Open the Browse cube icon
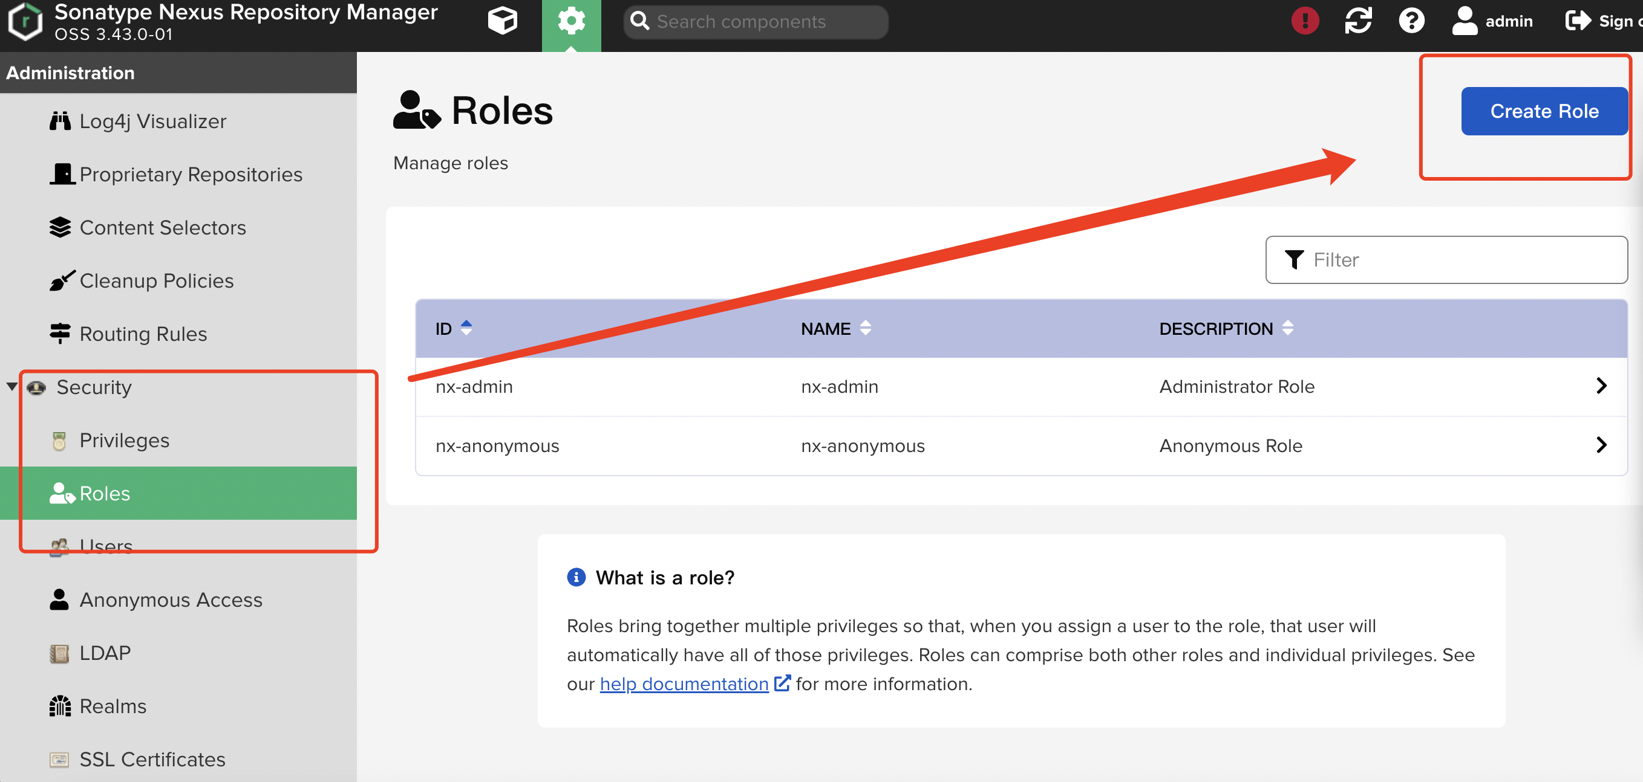1643x782 pixels. tap(502, 21)
